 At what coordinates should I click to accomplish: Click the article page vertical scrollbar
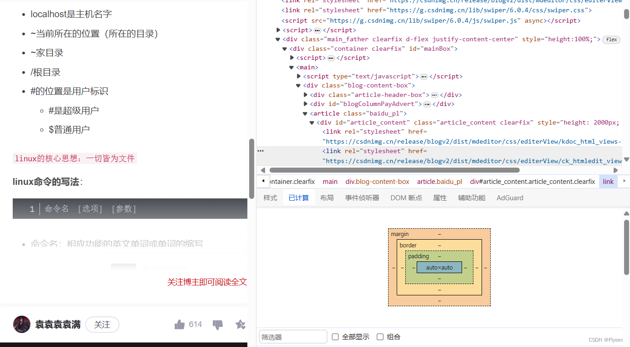click(x=251, y=169)
